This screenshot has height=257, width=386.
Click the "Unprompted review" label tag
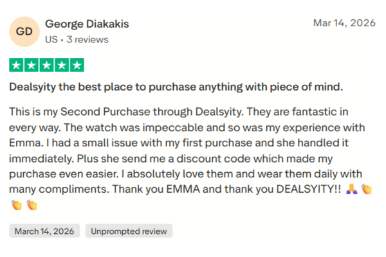[x=129, y=231]
